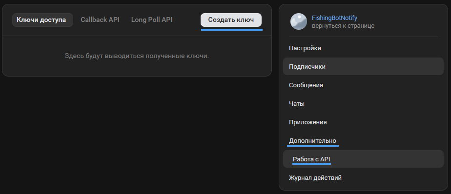Open Журнал действий in the sidebar

(x=363, y=177)
